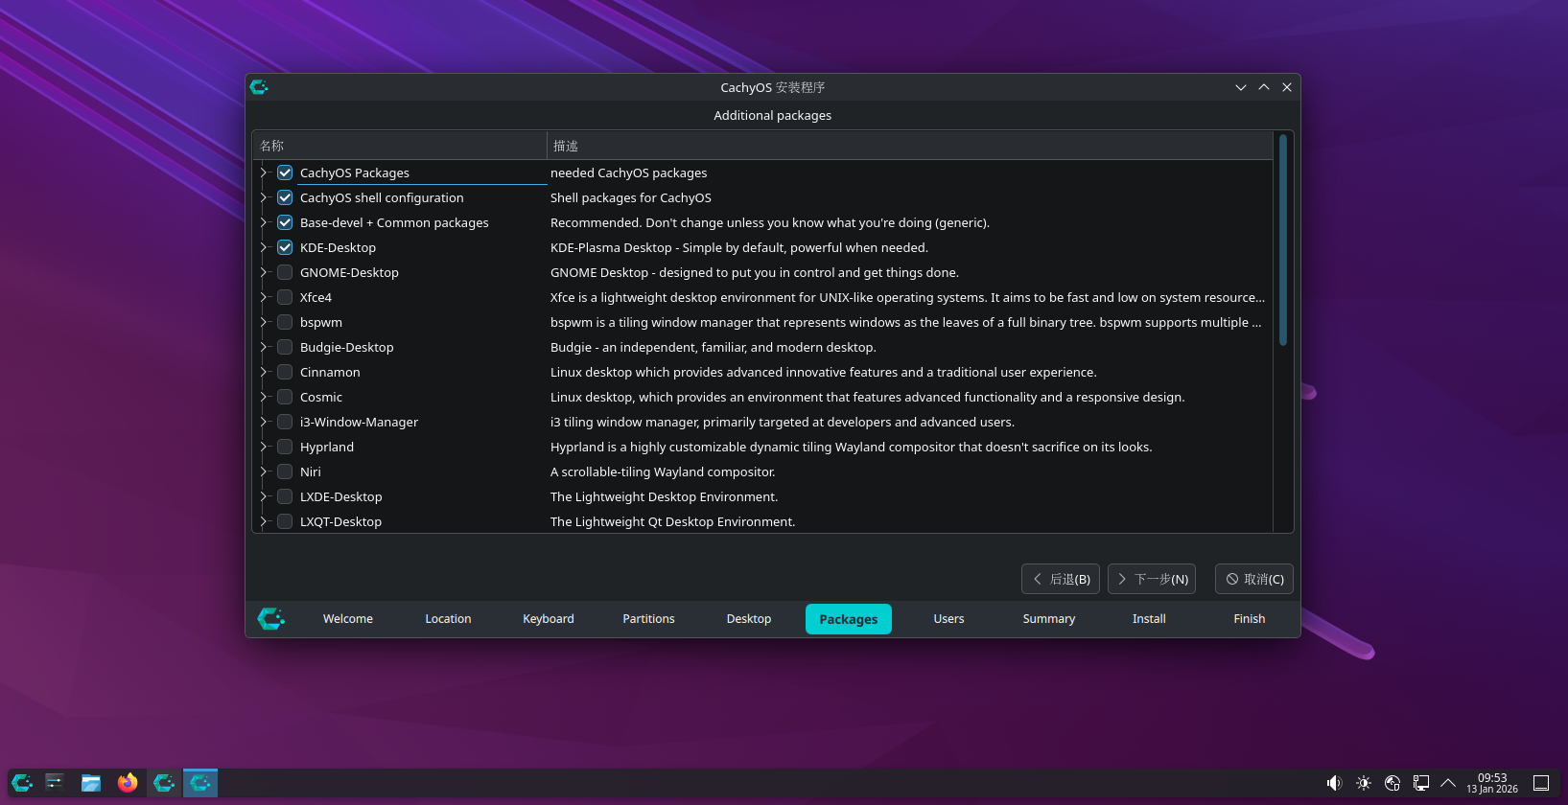Screen dimensions: 1568x805
Task: Launch Firefox from the taskbar
Action: point(128,783)
